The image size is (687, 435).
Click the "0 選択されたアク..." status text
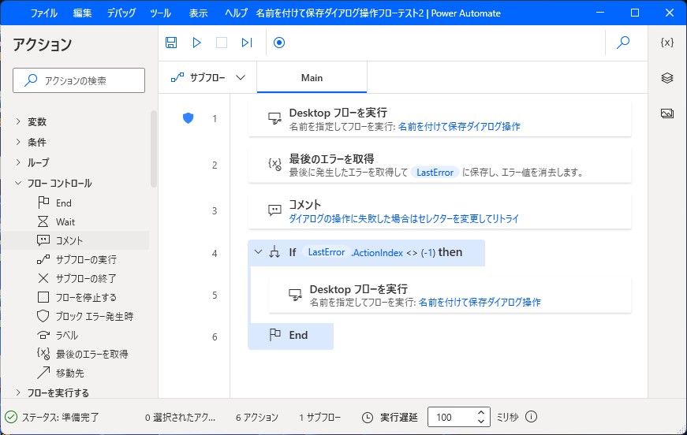pyautogui.click(x=180, y=418)
